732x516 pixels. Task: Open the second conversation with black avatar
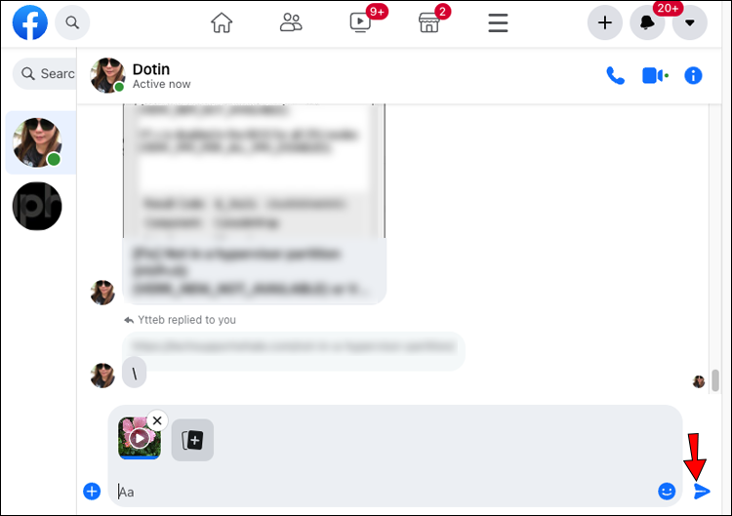[x=37, y=206]
